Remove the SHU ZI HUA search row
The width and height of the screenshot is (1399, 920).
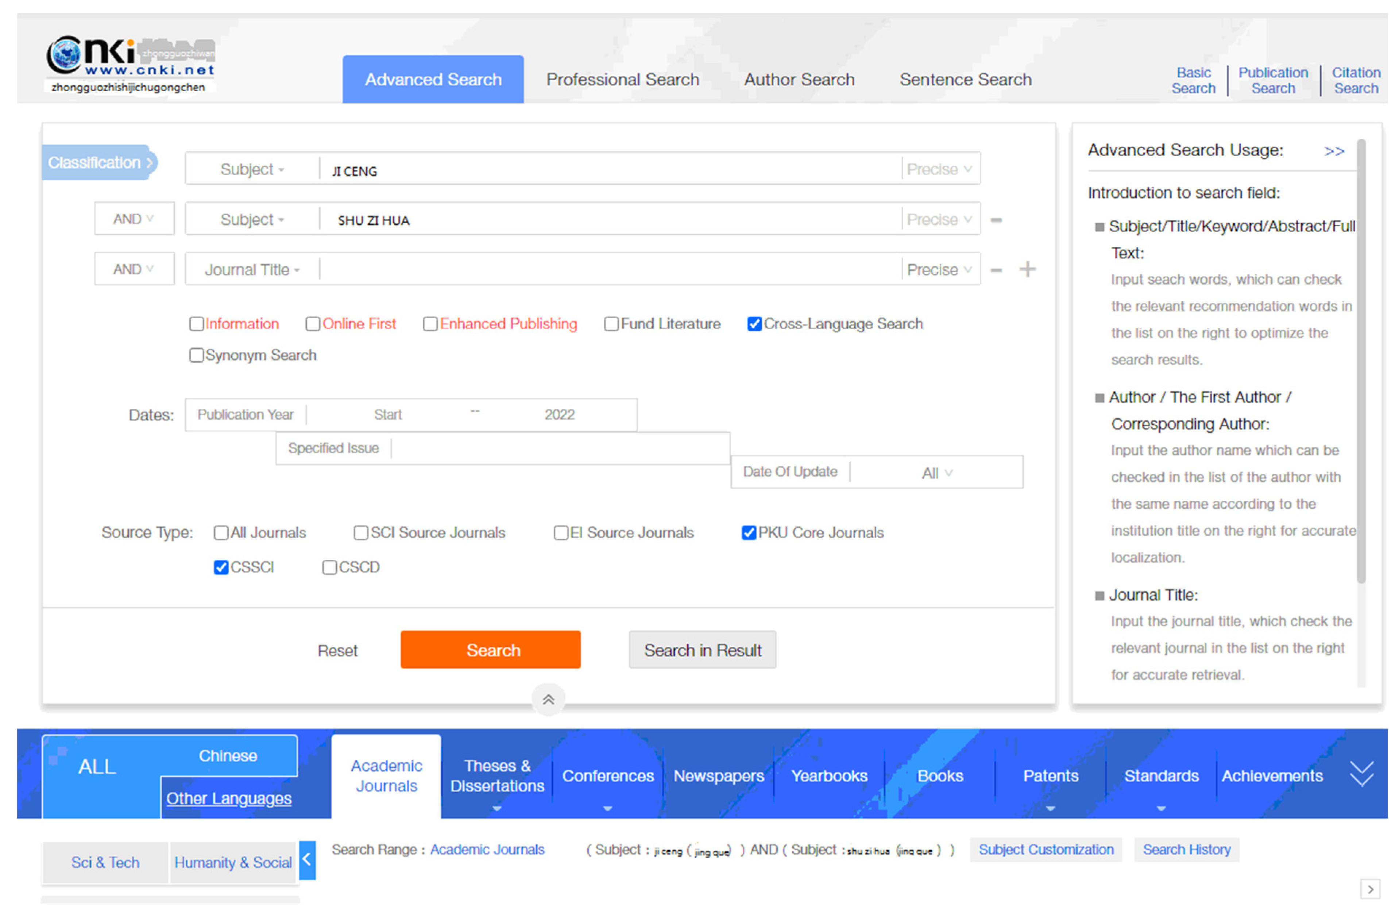pos(996,220)
